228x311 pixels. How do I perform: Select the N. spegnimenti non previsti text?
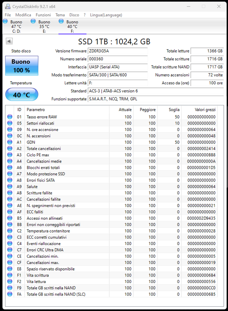pos(51,206)
